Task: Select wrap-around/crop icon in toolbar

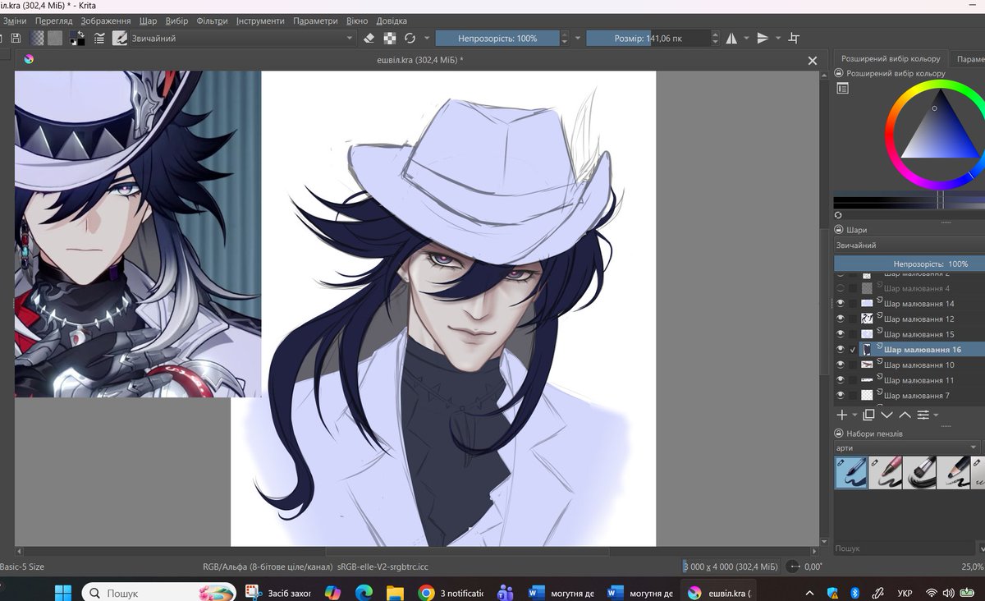Action: (794, 38)
